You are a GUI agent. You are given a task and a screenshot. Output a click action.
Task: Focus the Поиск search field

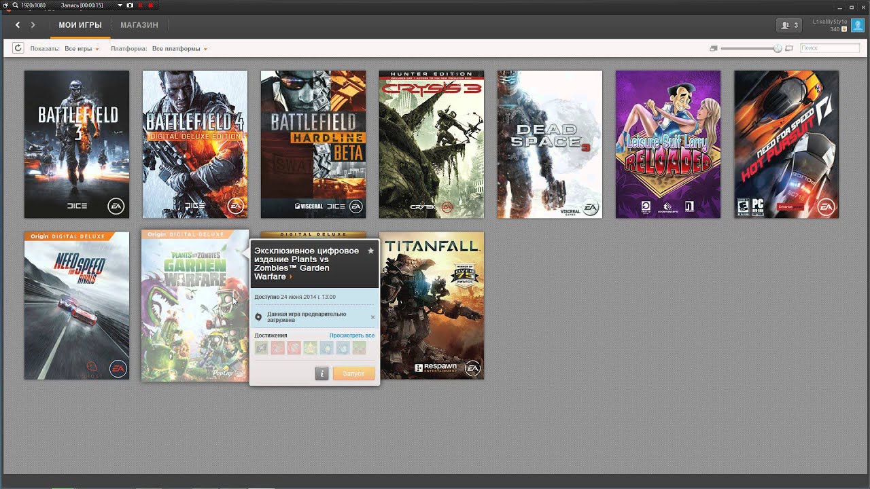click(x=830, y=48)
